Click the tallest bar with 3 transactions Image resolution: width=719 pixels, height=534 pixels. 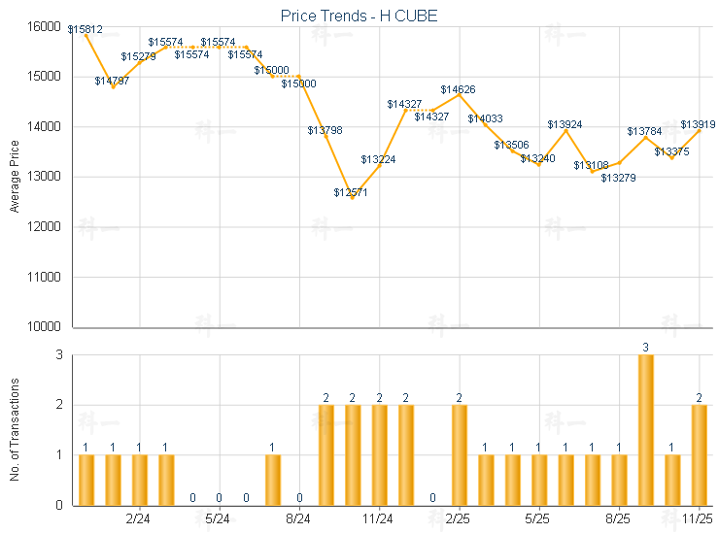point(645,429)
